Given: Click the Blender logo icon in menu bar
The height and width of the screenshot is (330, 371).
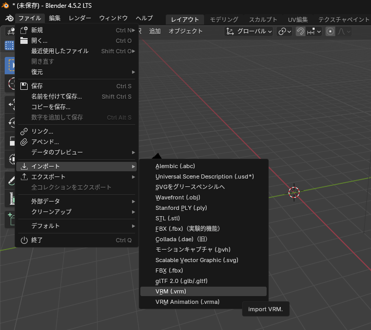Looking at the screenshot, I should coord(8,18).
